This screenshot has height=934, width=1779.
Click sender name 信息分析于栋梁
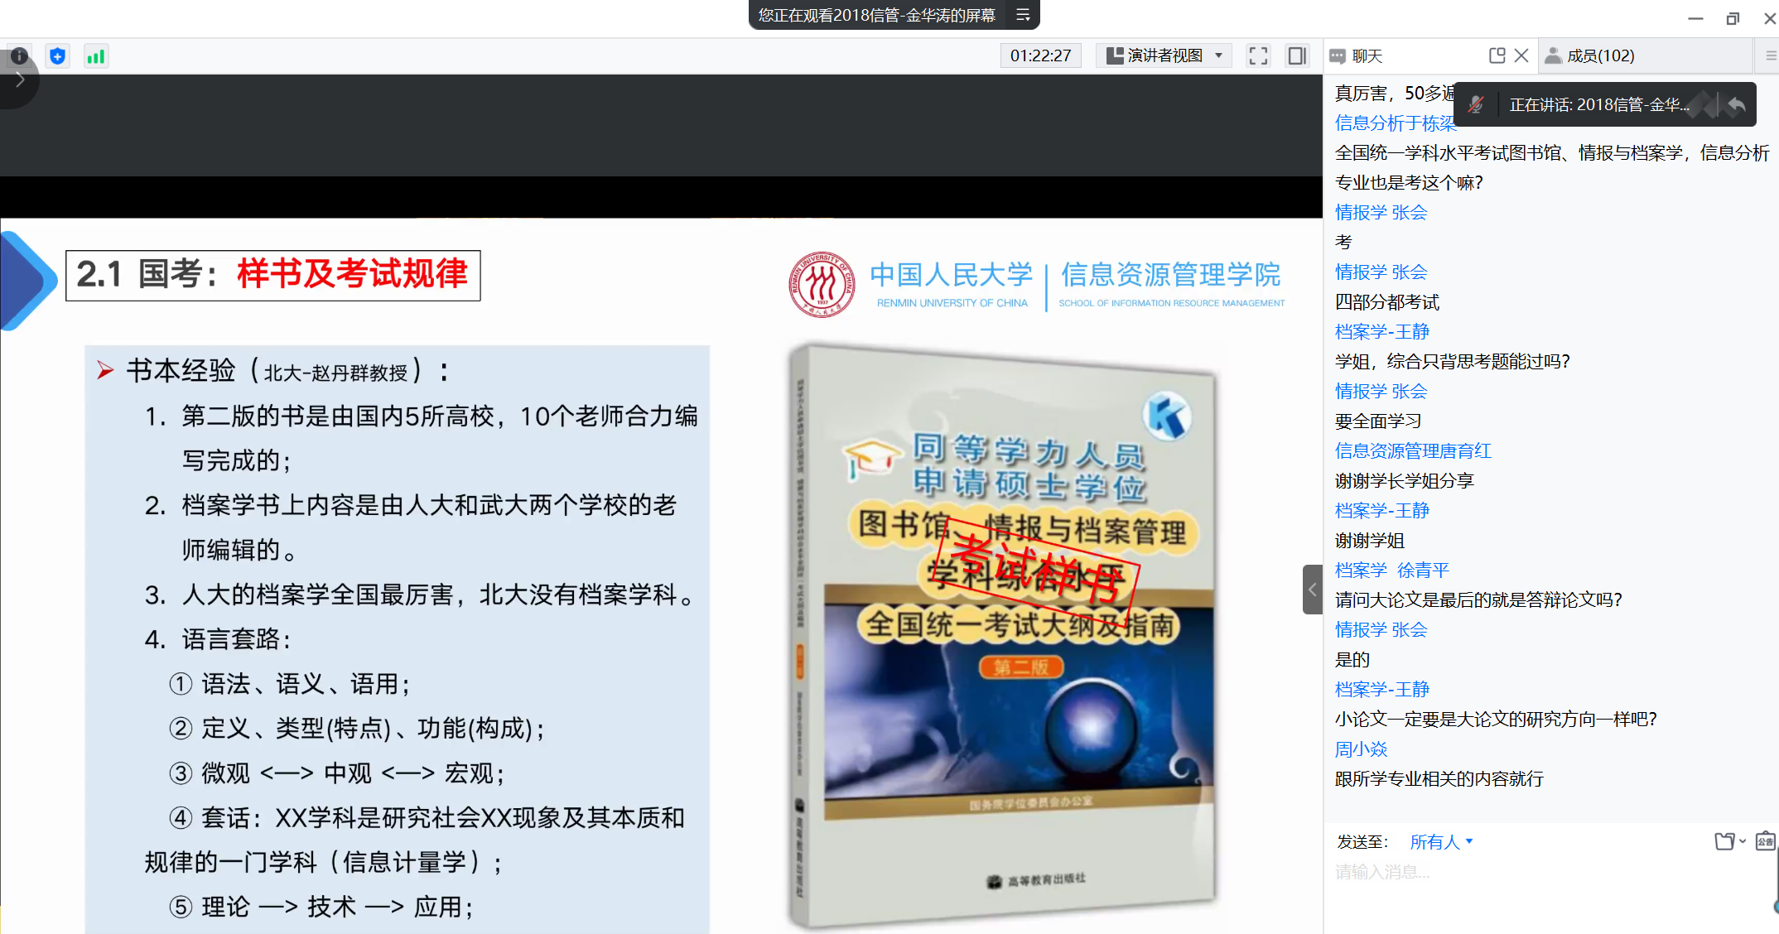[1396, 123]
